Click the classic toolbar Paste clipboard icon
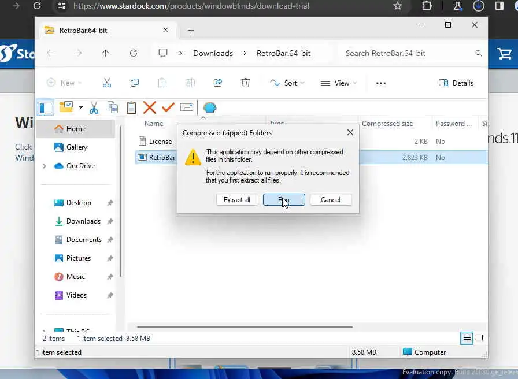Viewport: 518px width, 379px height. [x=131, y=107]
